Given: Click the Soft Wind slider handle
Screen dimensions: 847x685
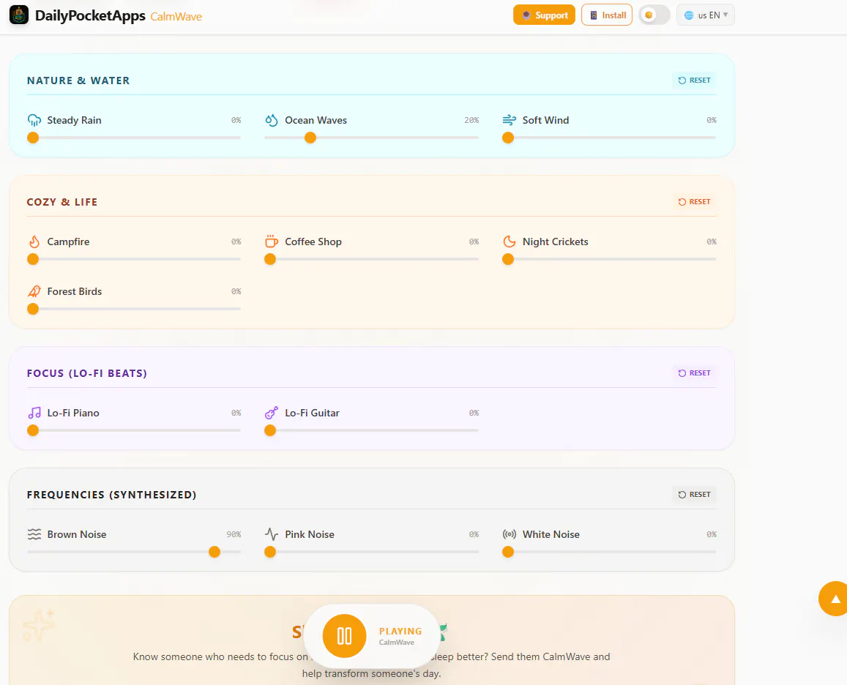Looking at the screenshot, I should (508, 138).
